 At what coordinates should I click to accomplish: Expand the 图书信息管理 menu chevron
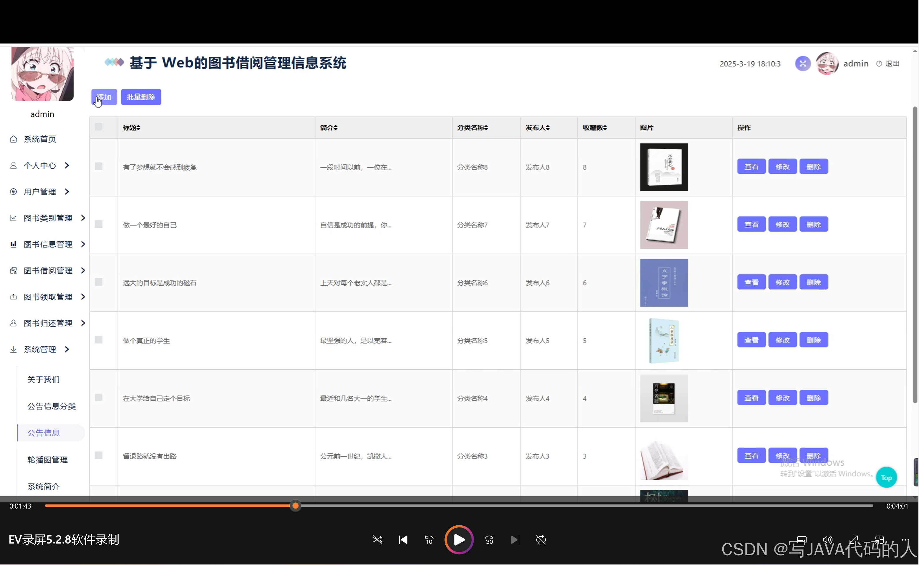83,244
